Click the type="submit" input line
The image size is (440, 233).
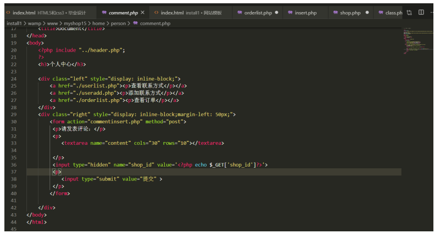pyautogui.click(x=112, y=179)
